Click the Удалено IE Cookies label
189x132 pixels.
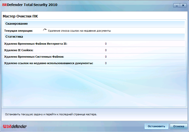19,50
